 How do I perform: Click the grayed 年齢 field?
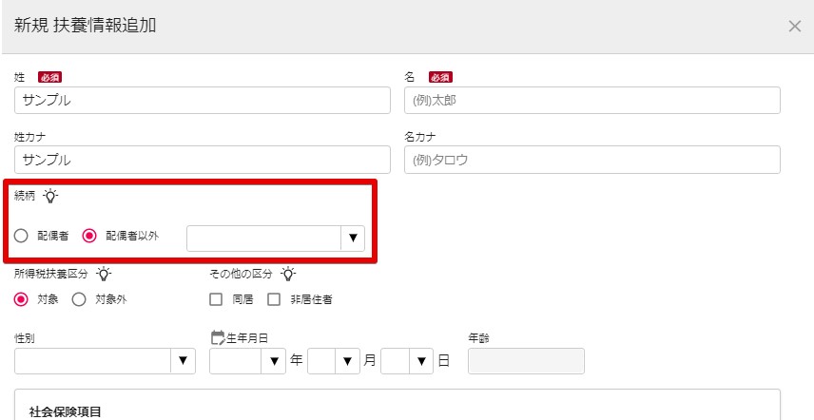tap(527, 361)
